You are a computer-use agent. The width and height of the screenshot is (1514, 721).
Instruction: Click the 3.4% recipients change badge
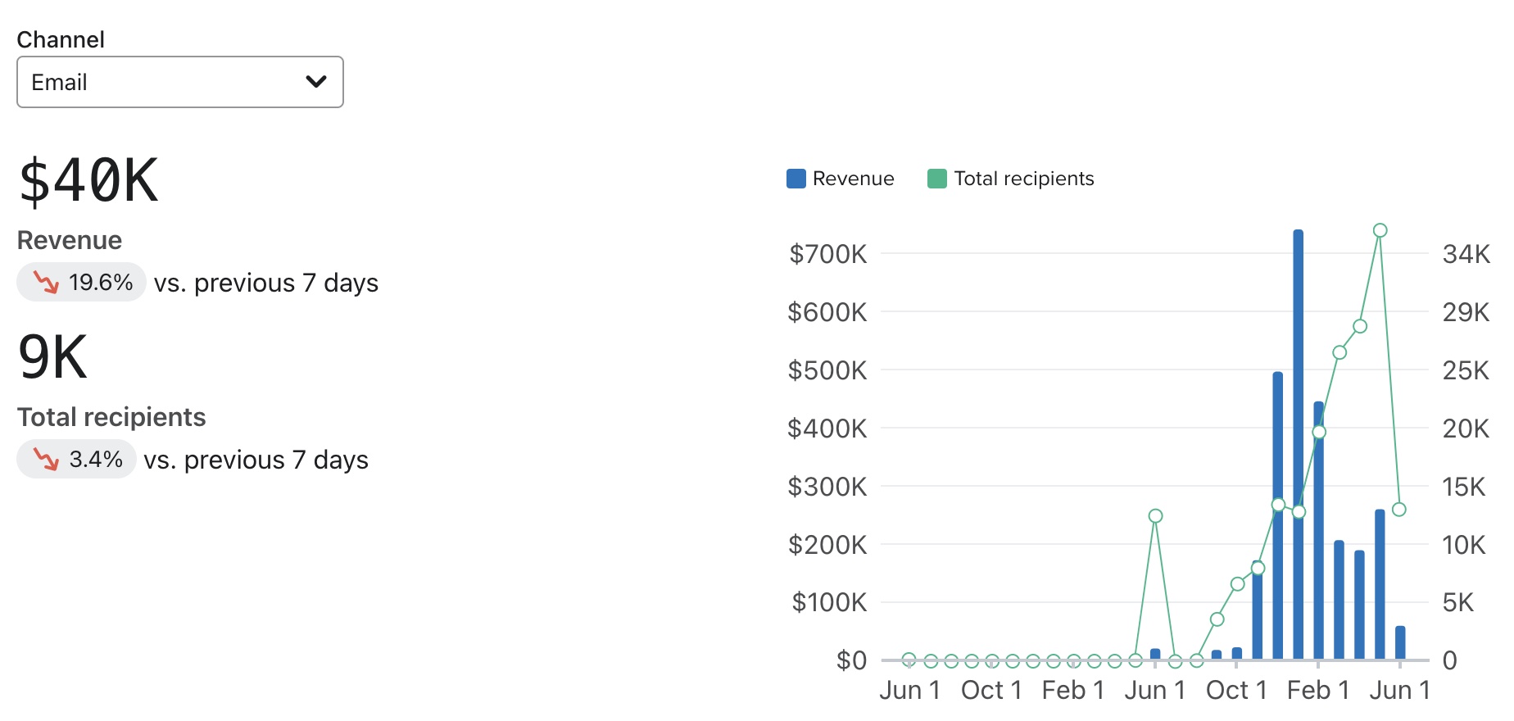77,460
